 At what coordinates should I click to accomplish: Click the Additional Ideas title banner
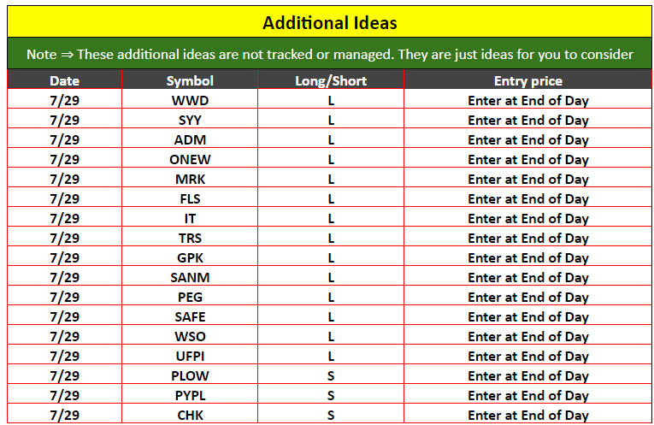pos(329,23)
